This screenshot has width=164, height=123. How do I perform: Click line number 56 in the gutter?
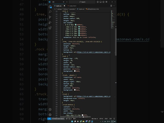[x=56, y=56]
